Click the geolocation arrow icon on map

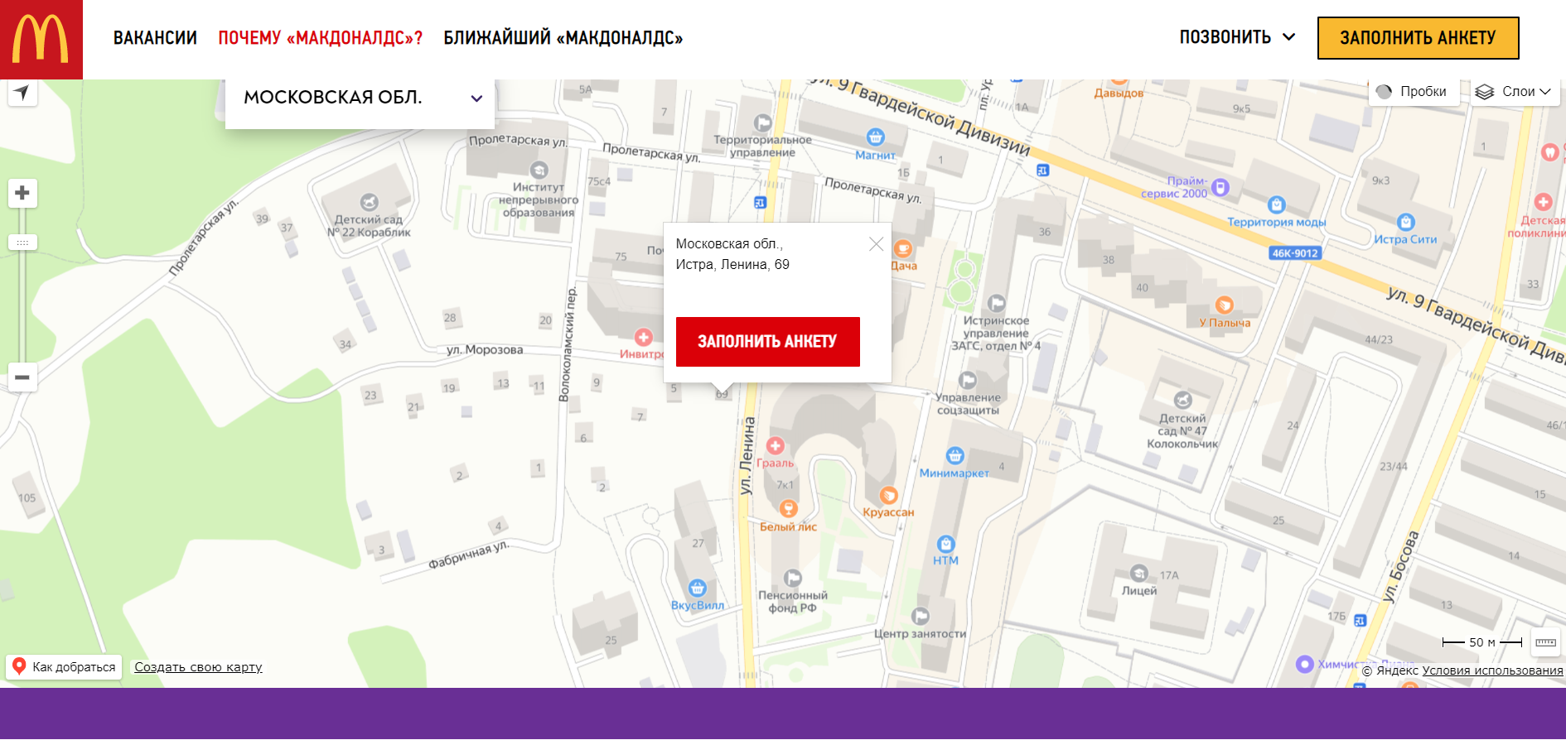(x=22, y=92)
